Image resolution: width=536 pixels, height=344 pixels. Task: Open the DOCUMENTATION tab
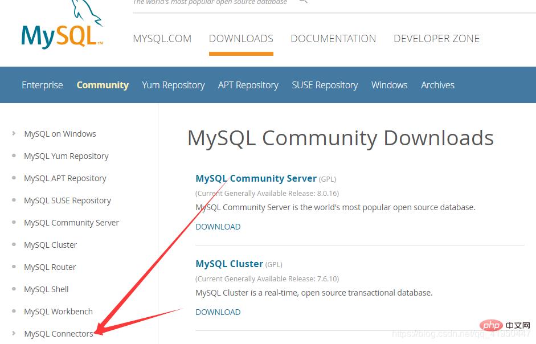pos(333,39)
